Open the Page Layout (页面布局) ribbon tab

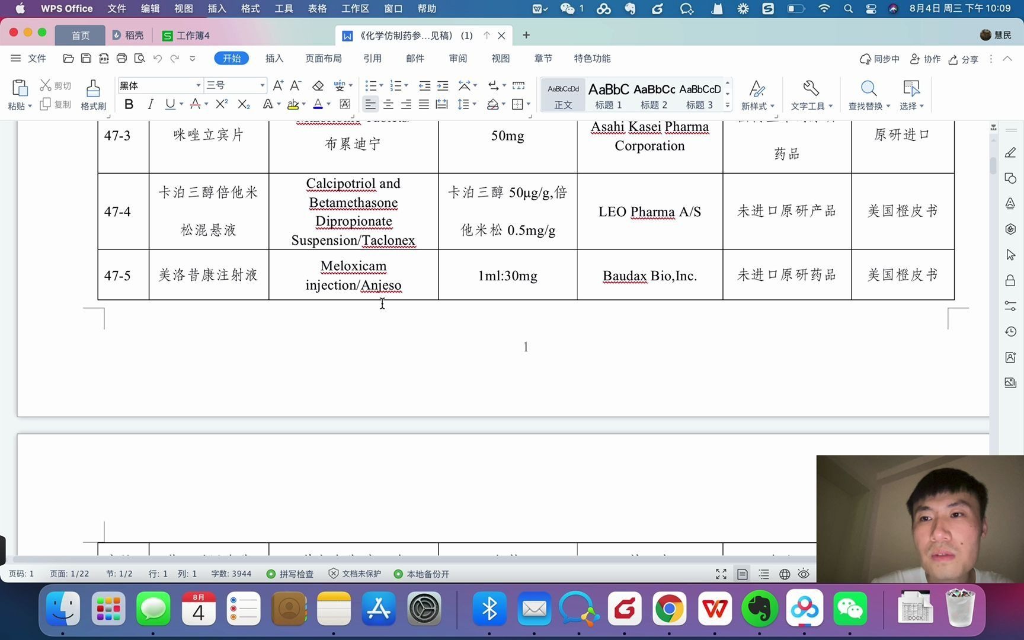pos(324,58)
